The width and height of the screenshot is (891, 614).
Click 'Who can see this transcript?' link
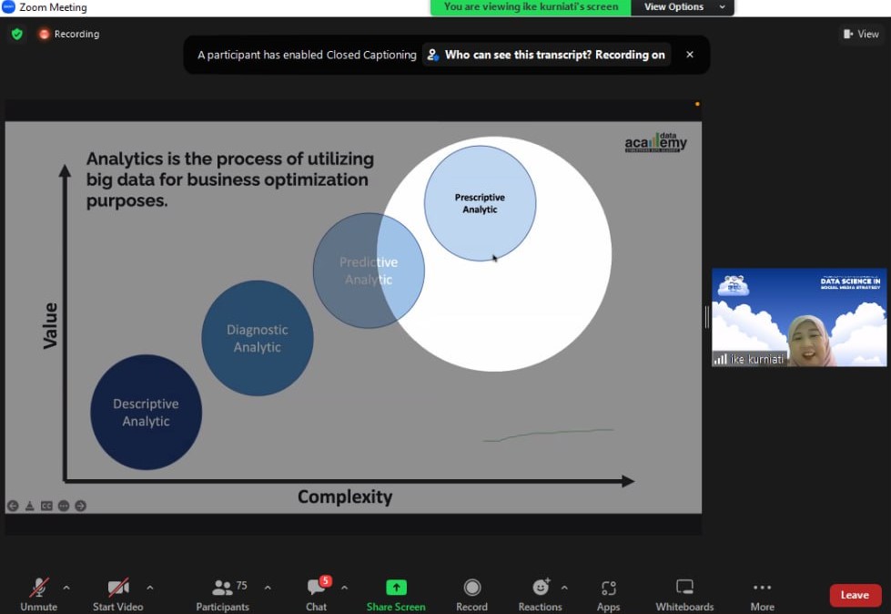point(546,55)
